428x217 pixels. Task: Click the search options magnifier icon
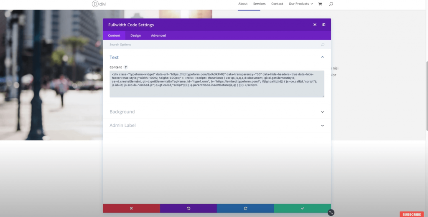coord(323,44)
